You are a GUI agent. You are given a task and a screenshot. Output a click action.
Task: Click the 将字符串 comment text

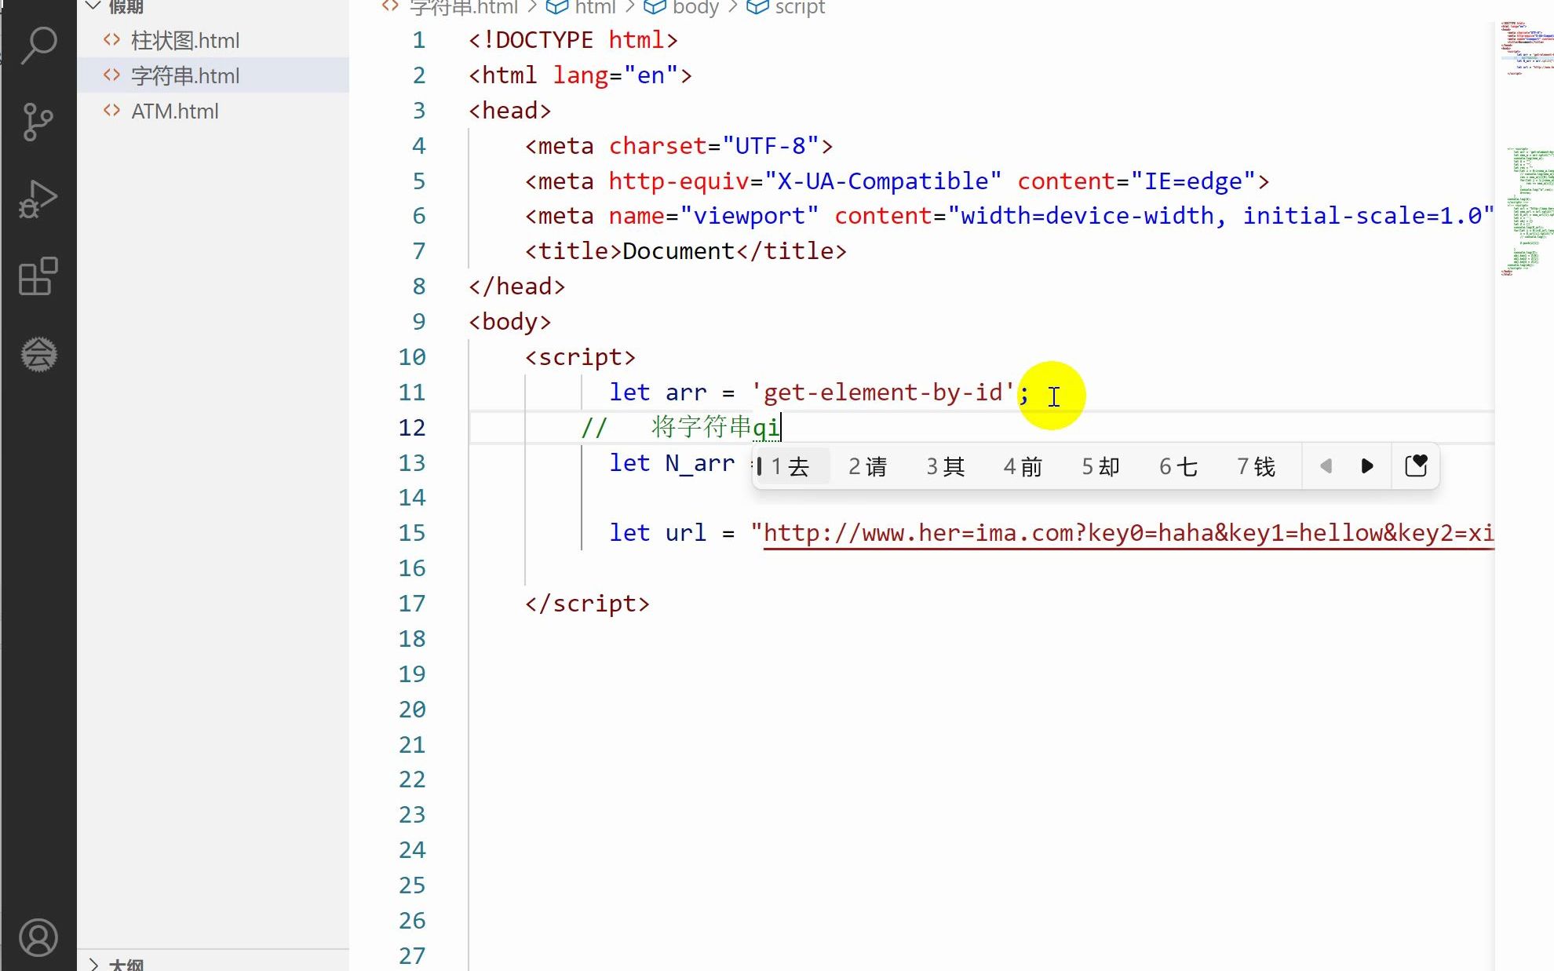click(701, 426)
